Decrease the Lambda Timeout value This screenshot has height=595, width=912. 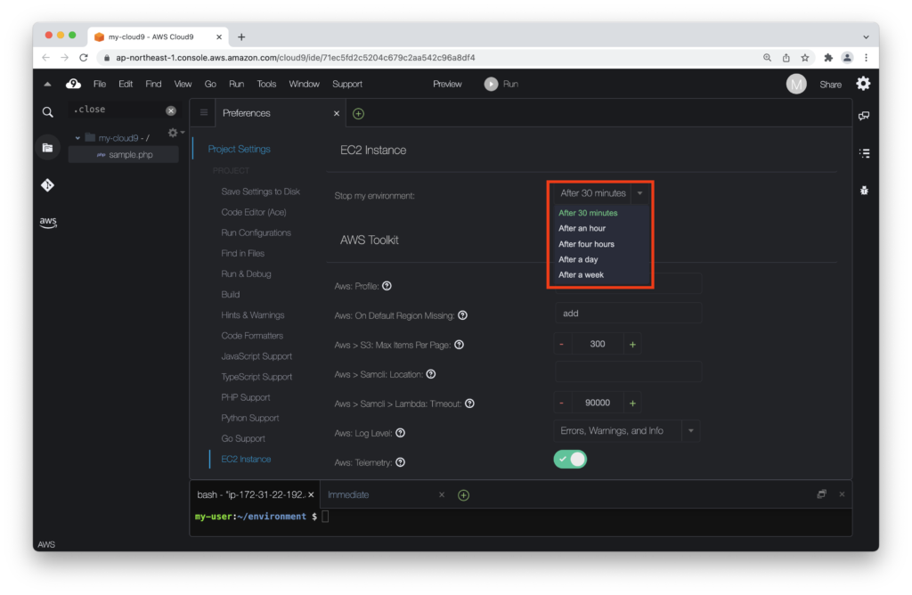point(562,403)
